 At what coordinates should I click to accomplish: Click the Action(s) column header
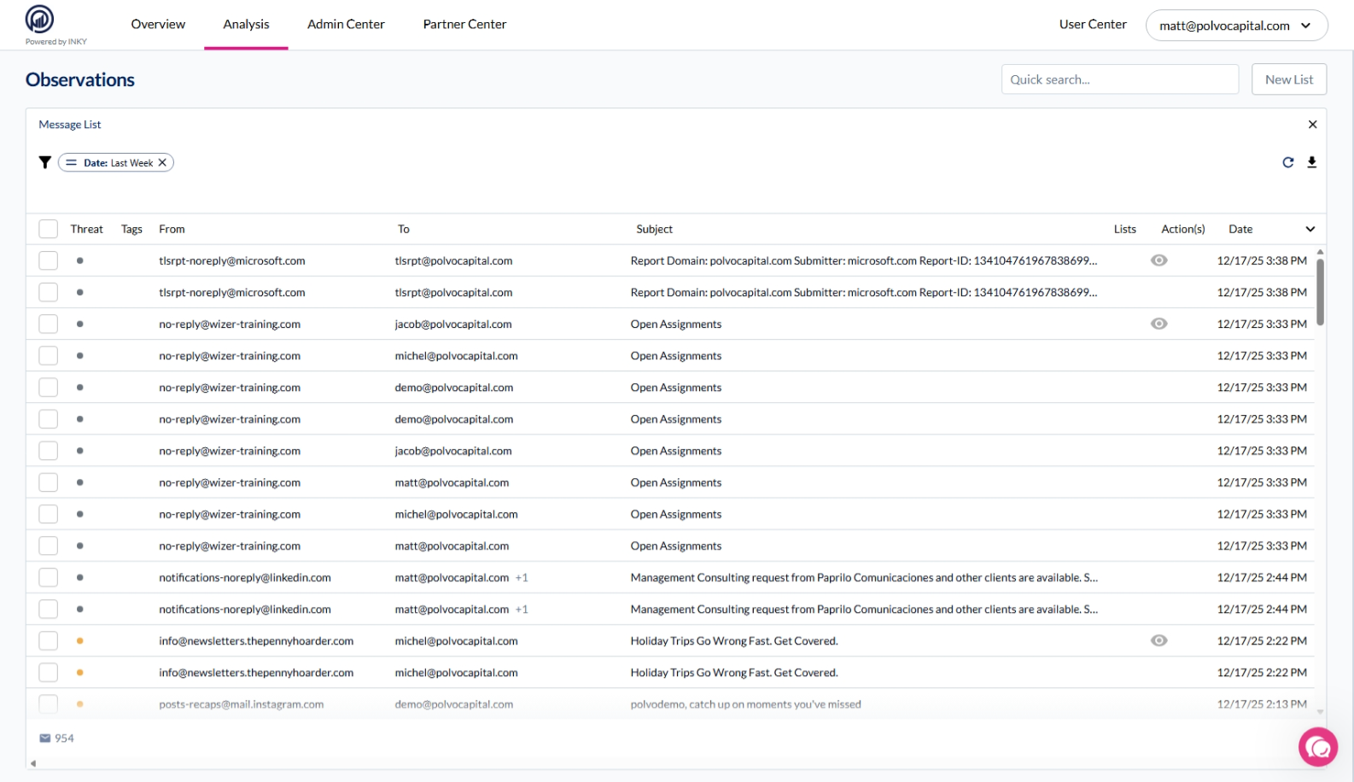pos(1183,229)
